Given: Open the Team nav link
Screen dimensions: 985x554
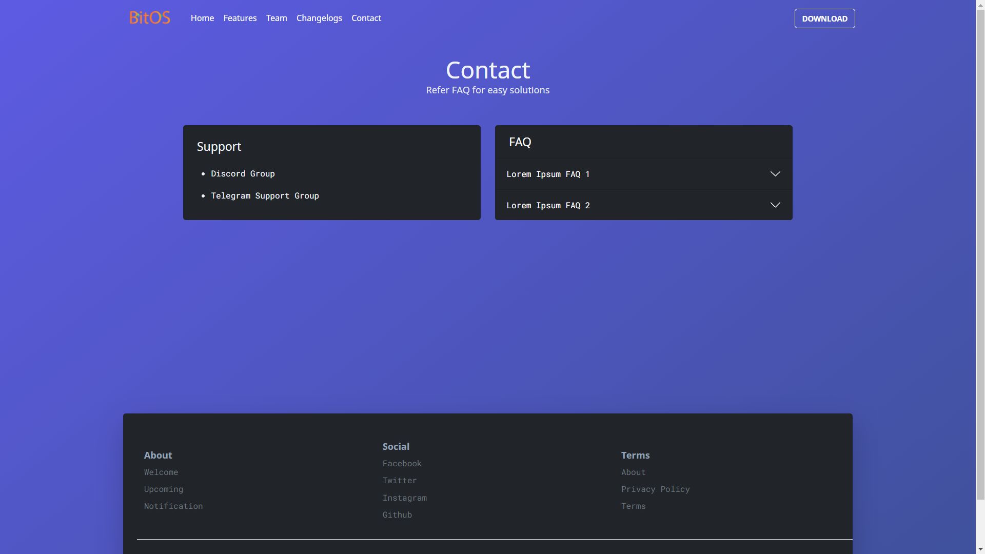Looking at the screenshot, I should coord(276,18).
